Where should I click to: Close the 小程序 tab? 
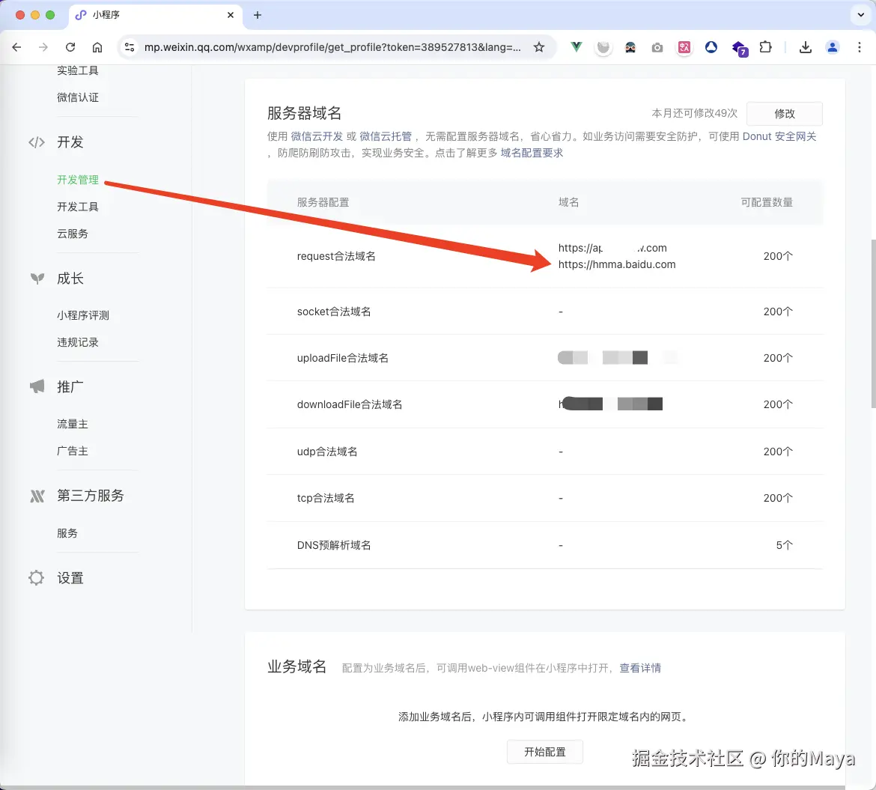[230, 15]
